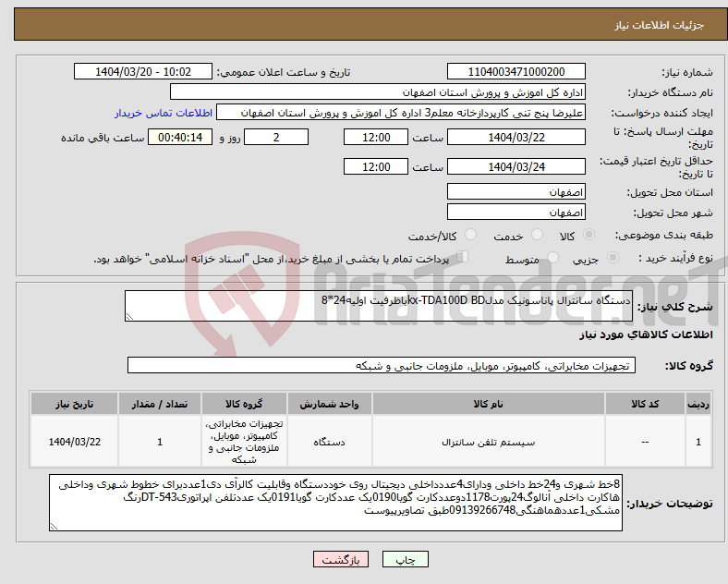The height and width of the screenshot is (584, 728).
Task: Click the 1404/03/22 need date table cell
Action: (74, 442)
